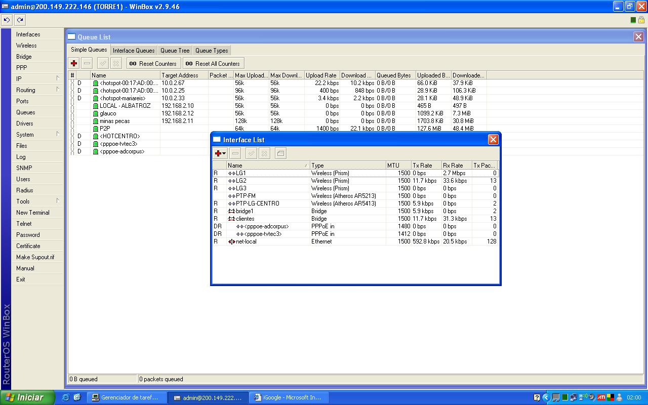Close the Interface List window
The image size is (648, 405).
click(x=493, y=140)
